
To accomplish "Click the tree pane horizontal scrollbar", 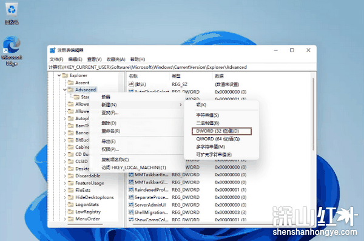I will (x=85, y=224).
